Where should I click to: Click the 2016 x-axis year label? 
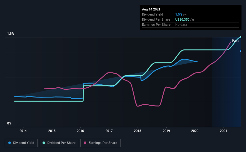pos(80,131)
